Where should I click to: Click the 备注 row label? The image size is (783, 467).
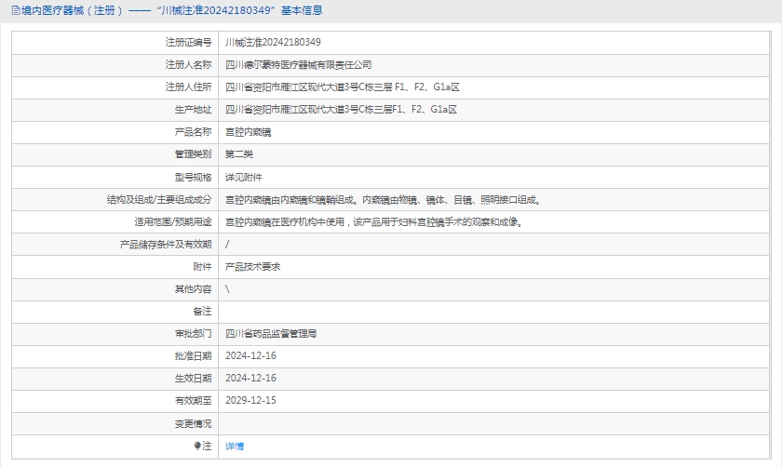[202, 311]
